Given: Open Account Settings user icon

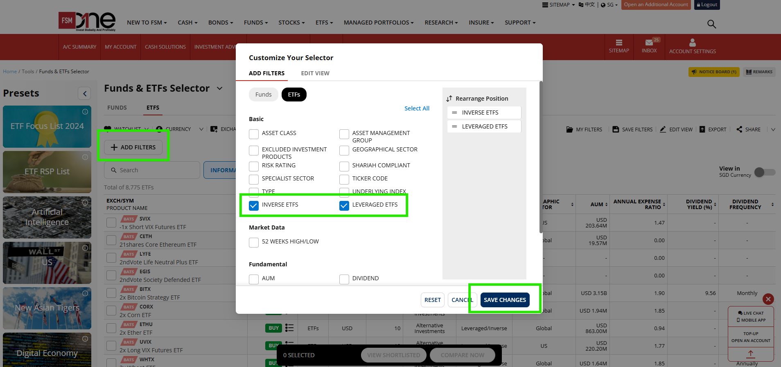Looking at the screenshot, I should tap(692, 43).
